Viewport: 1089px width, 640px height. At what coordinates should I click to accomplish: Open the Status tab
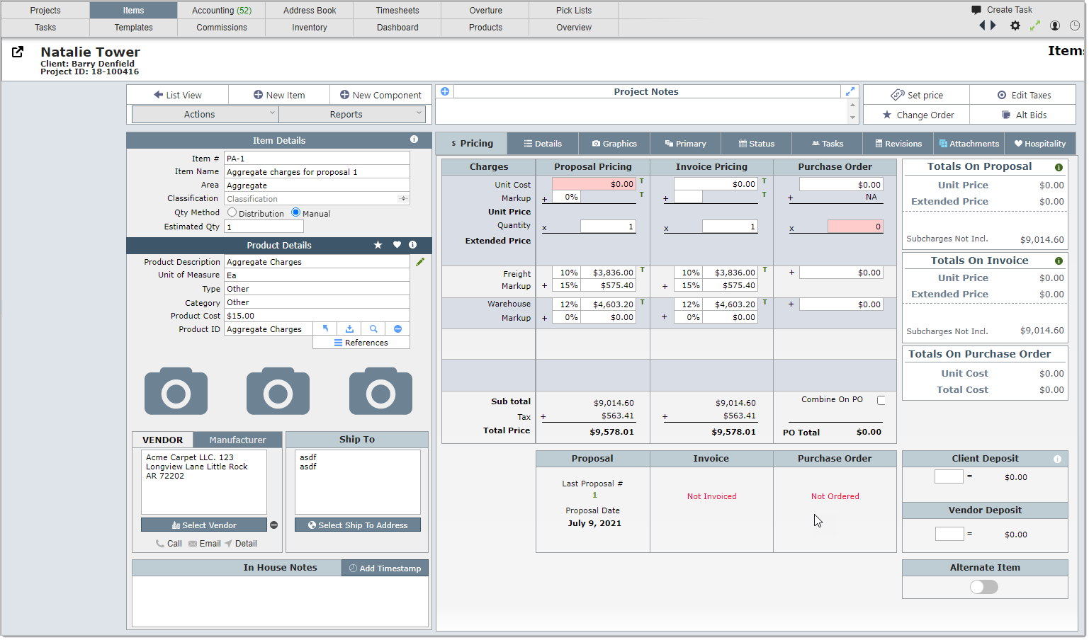tap(756, 144)
